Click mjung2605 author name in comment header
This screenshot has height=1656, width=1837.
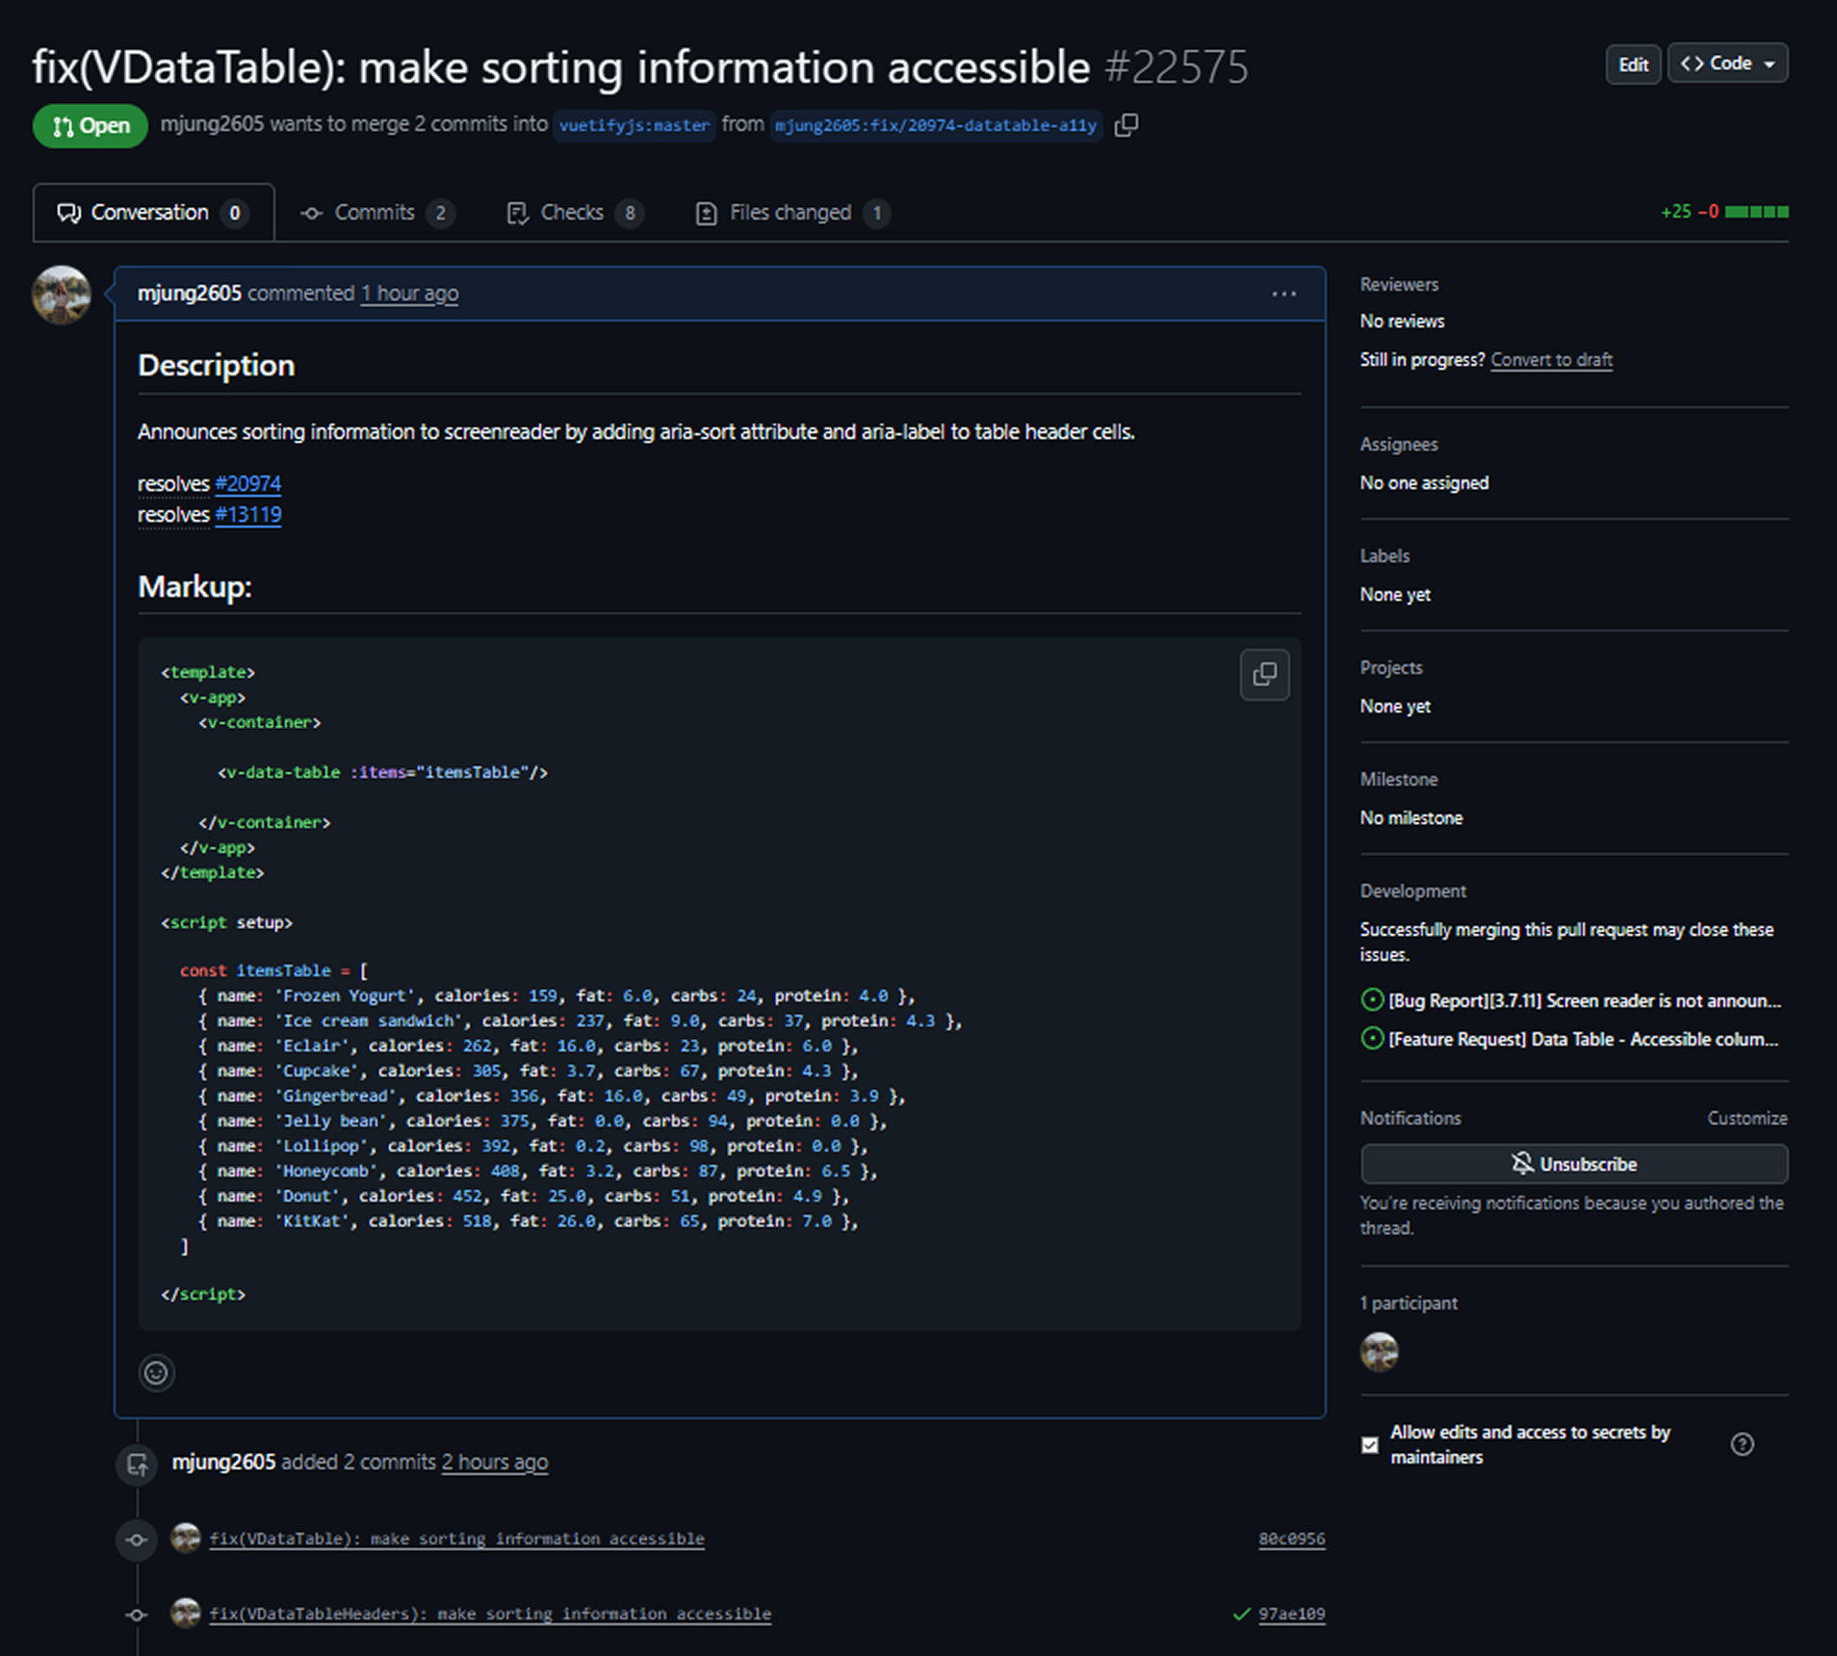(x=189, y=294)
